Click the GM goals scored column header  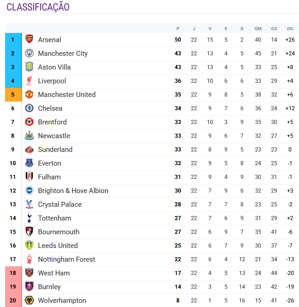pyautogui.click(x=258, y=28)
